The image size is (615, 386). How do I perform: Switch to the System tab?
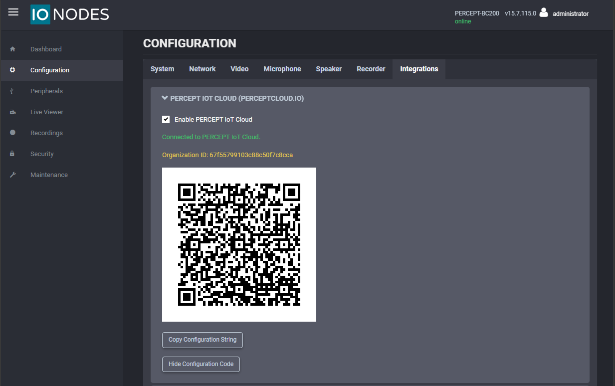pyautogui.click(x=163, y=69)
